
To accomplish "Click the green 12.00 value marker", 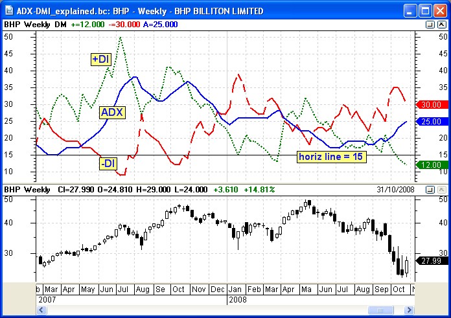I will pos(432,165).
